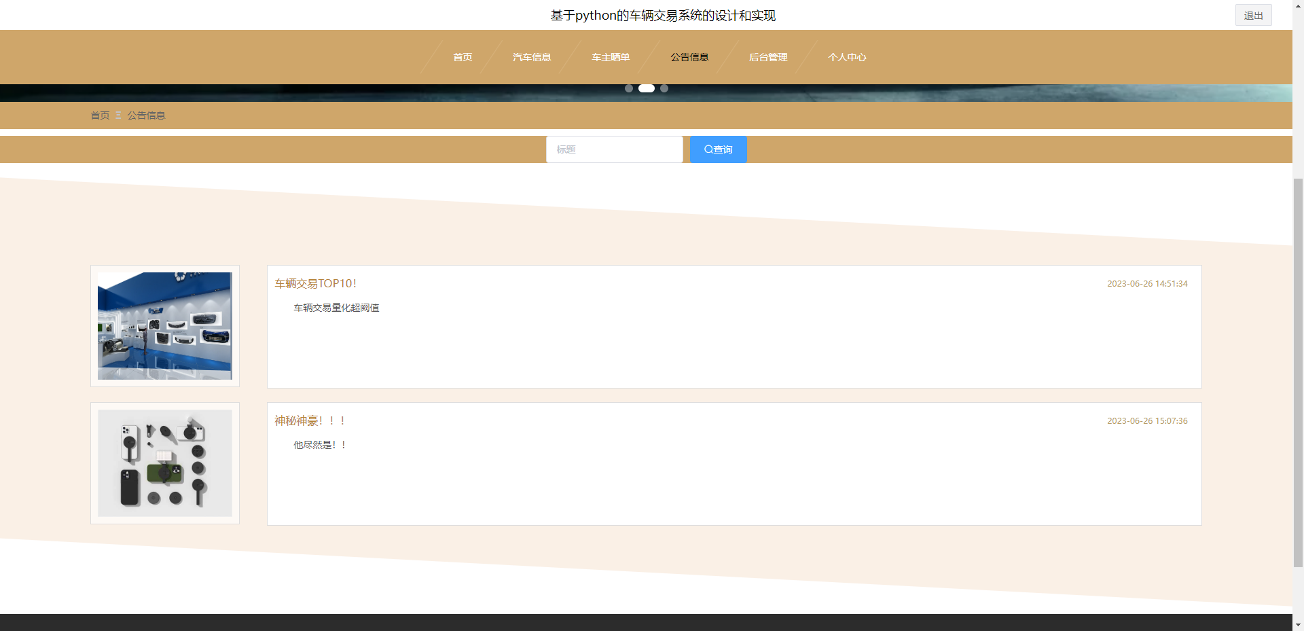Open the 首页 navigation menu item
Screen dimensions: 1304x631
click(463, 57)
